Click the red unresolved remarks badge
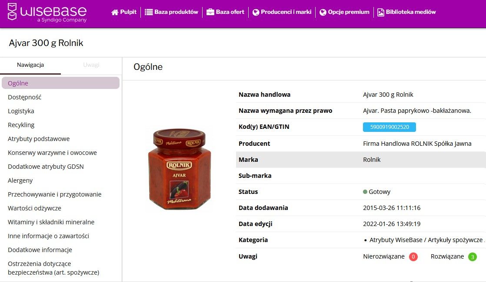 point(413,257)
